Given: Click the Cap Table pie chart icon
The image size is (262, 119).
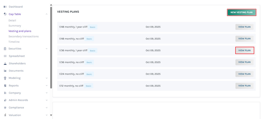Looking at the screenshot, I should point(5,14).
